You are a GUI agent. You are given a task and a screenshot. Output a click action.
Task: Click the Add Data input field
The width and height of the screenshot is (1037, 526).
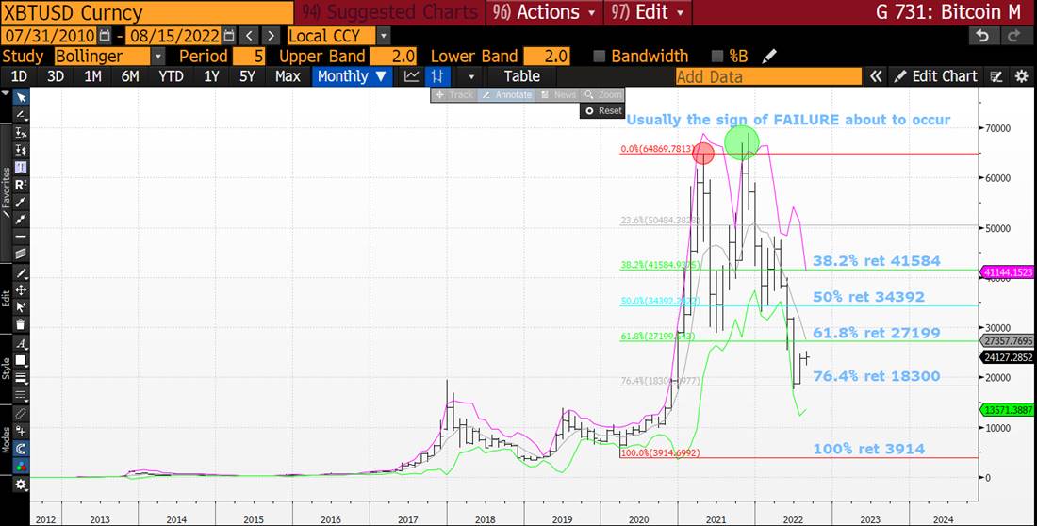768,76
